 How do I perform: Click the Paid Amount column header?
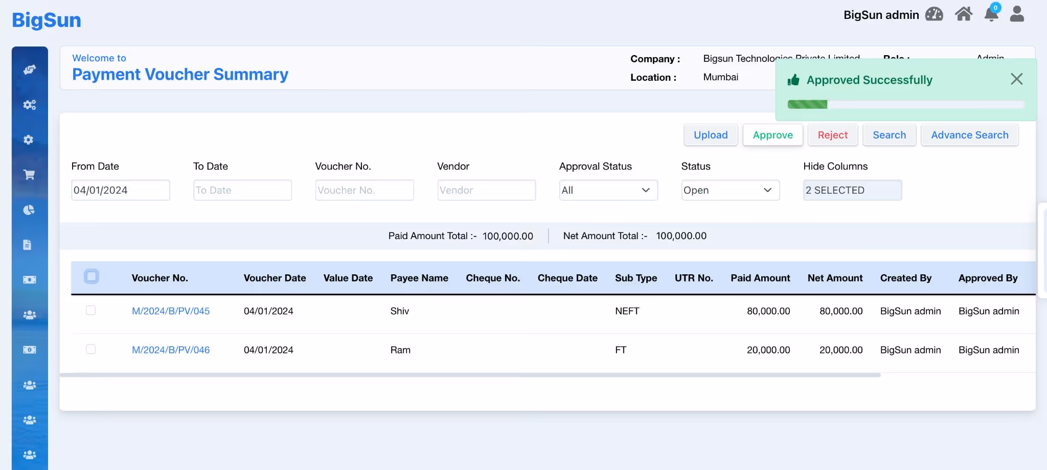coord(760,278)
